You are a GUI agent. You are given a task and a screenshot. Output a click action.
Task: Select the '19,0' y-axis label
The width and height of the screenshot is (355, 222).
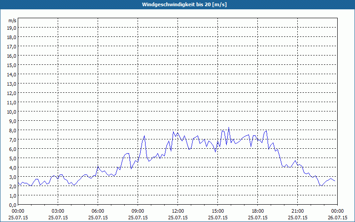point(12,28)
